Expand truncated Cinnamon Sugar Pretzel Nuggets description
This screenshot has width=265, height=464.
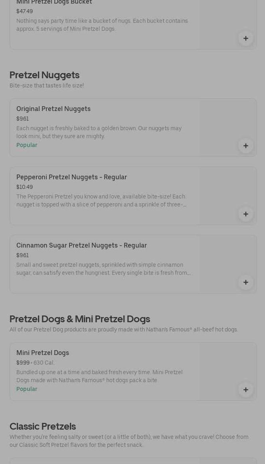tap(103, 269)
